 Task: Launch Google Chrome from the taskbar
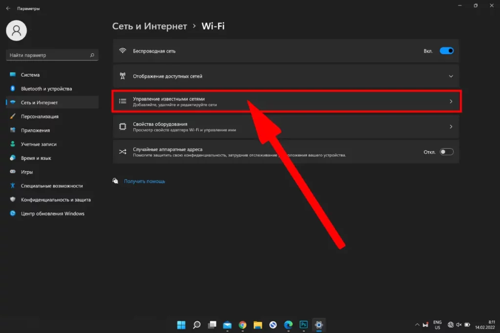tap(243, 325)
